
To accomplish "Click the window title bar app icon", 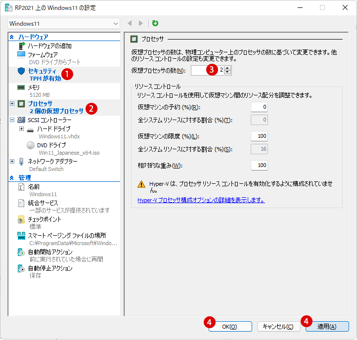I will coord(8,7).
